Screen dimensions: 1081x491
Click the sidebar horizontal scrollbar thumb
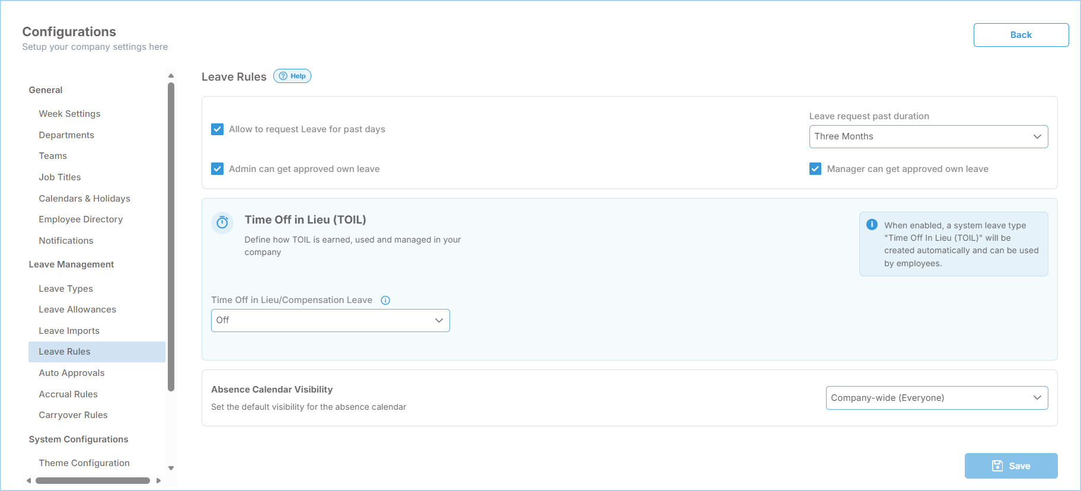[x=93, y=480]
